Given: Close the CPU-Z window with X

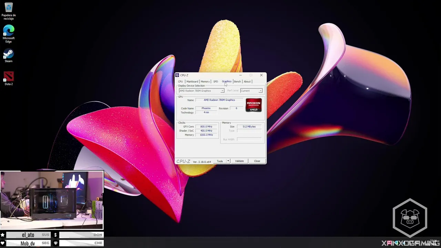Looking at the screenshot, I should [261, 75].
